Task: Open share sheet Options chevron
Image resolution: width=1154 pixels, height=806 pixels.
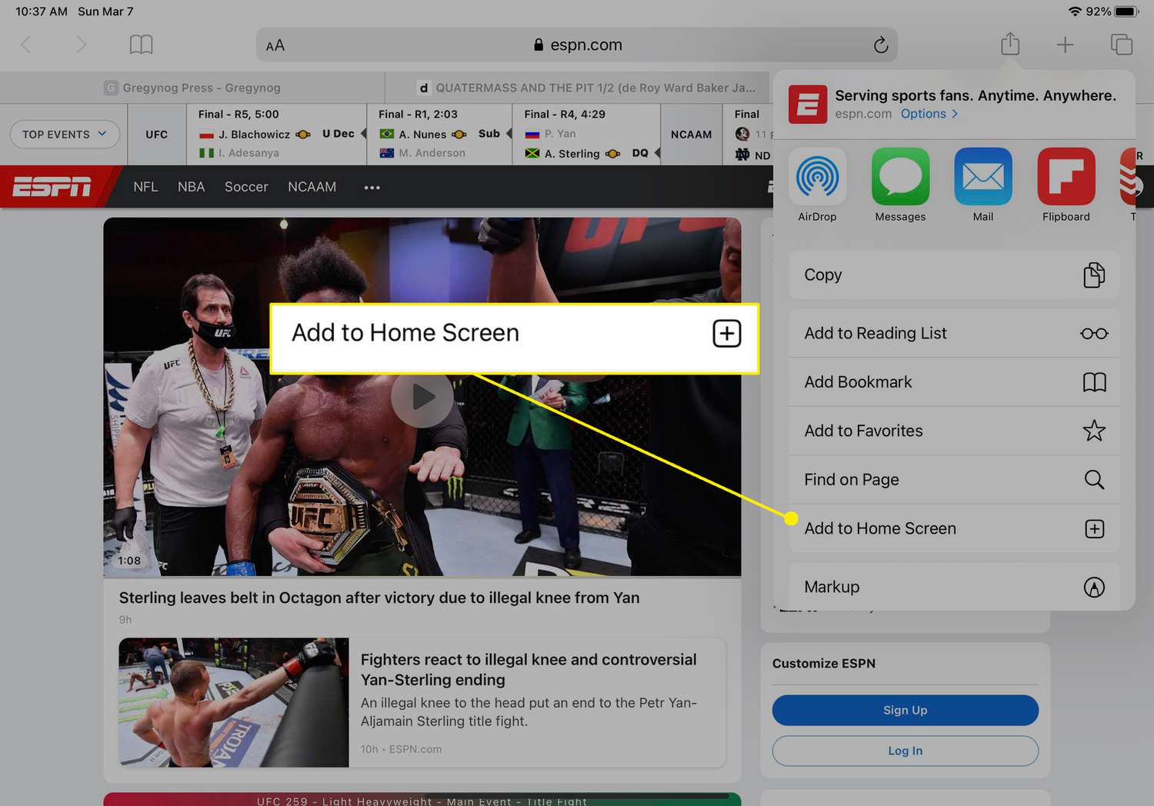Action: (x=929, y=114)
